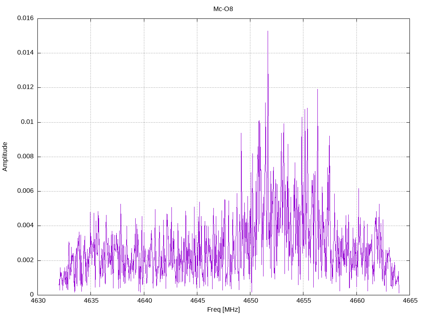The height and width of the screenshot is (315, 421).
Task: Click the 0.002 y-axis tick label
Action: [25, 260]
